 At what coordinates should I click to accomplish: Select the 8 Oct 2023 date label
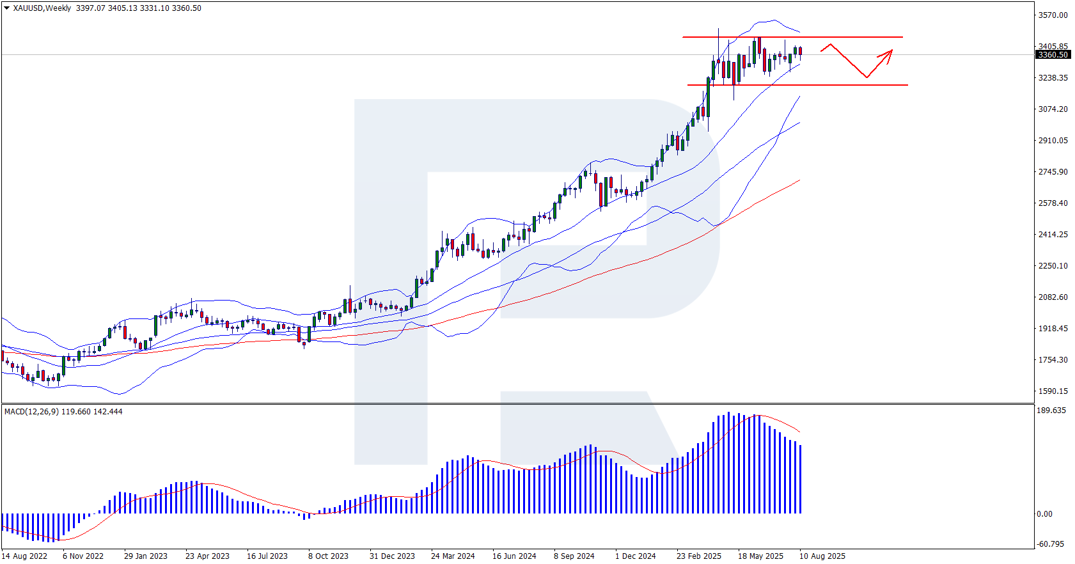click(x=328, y=556)
